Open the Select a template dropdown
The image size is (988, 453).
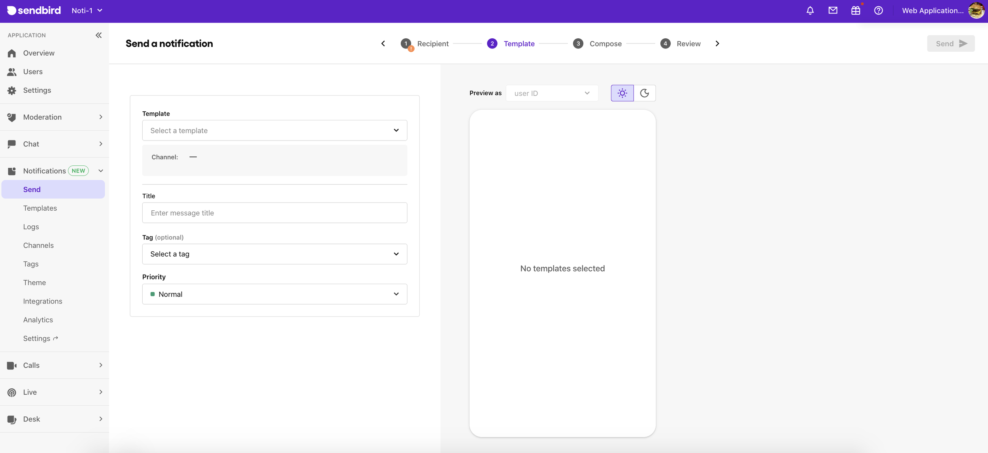click(274, 130)
